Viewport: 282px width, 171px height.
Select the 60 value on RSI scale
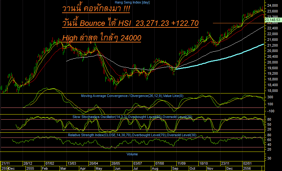click(x=269, y=140)
